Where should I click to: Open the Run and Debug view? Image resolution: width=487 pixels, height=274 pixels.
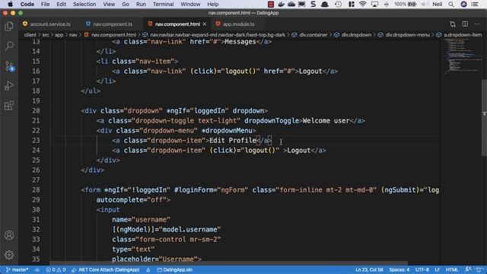[9, 85]
